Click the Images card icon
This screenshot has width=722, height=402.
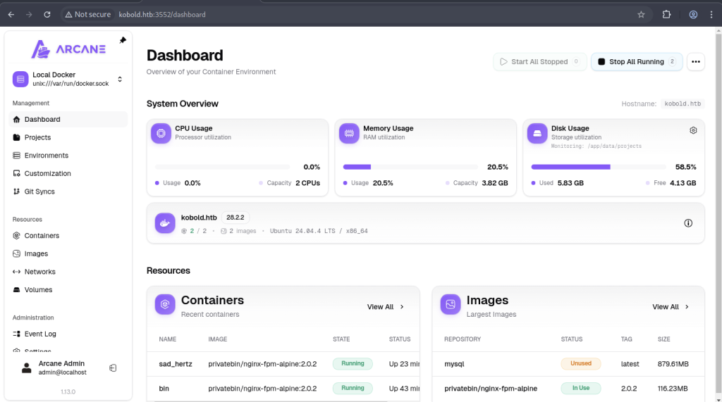pyautogui.click(x=451, y=304)
